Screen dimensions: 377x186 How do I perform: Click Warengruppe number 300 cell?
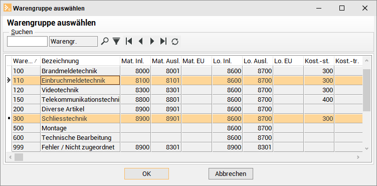pos(26,119)
